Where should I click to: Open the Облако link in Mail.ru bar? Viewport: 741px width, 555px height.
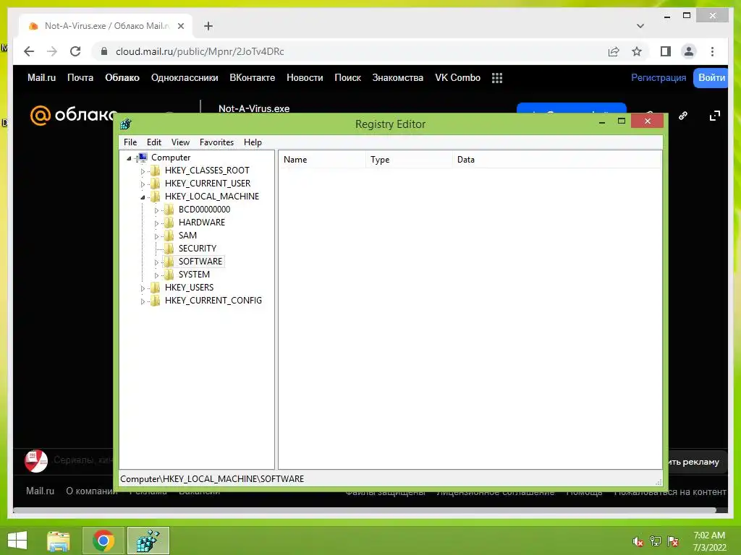122,77
